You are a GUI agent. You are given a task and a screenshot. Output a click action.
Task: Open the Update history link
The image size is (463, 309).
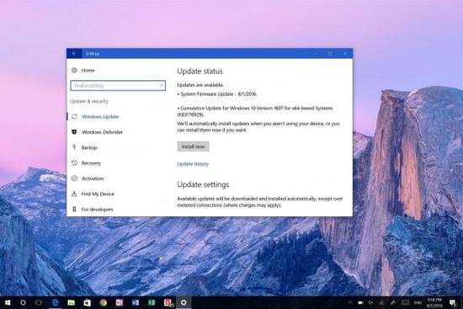click(193, 164)
